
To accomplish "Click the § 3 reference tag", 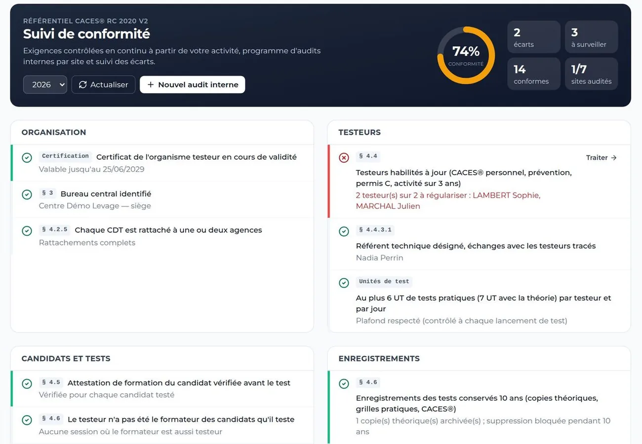I will pos(47,193).
